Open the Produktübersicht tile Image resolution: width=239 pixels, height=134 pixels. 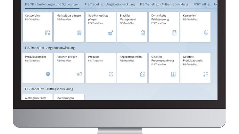tap(37, 68)
